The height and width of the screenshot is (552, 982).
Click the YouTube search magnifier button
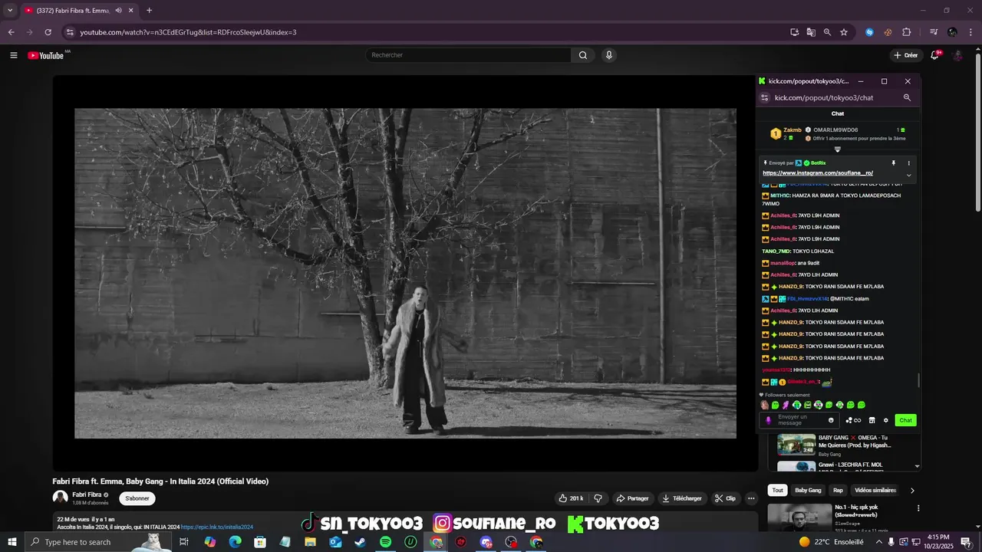coord(583,55)
